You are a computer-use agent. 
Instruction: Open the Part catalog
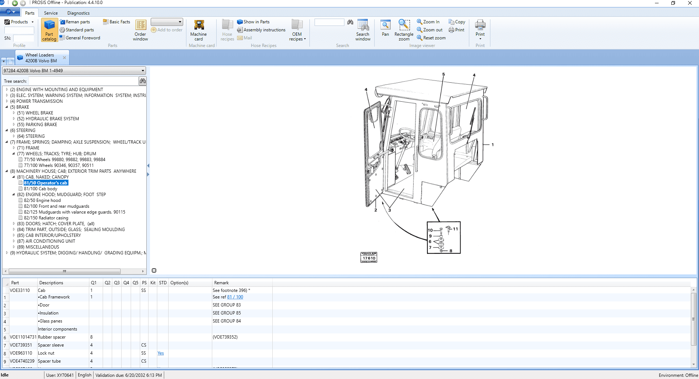(x=49, y=30)
